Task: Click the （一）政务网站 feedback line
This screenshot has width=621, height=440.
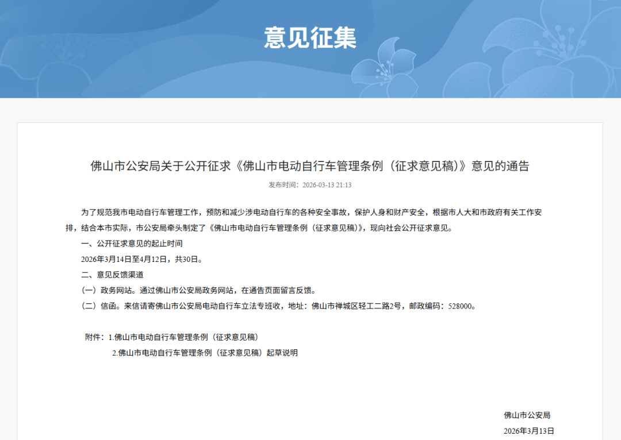Action: [199, 291]
